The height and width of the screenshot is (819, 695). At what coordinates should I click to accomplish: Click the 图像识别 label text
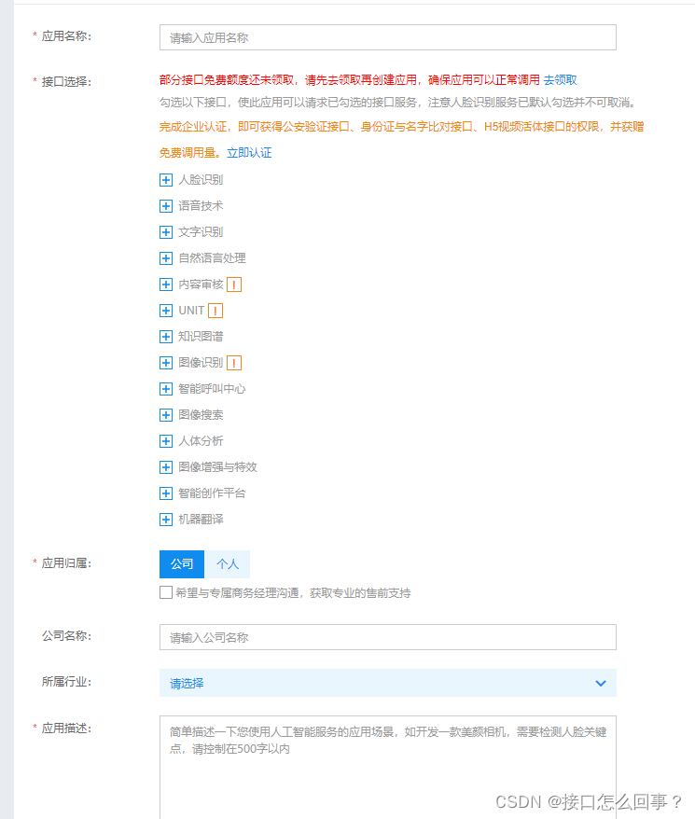[201, 363]
